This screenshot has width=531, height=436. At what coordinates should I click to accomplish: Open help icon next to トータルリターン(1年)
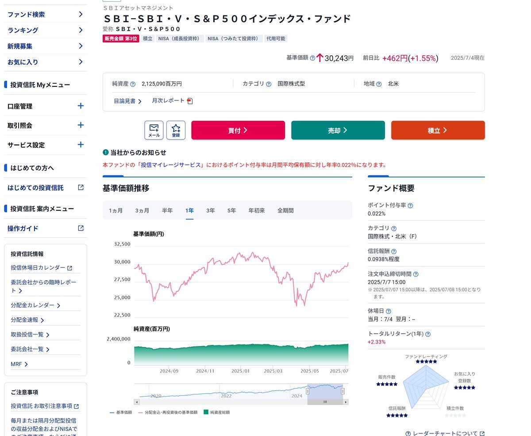pos(428,334)
